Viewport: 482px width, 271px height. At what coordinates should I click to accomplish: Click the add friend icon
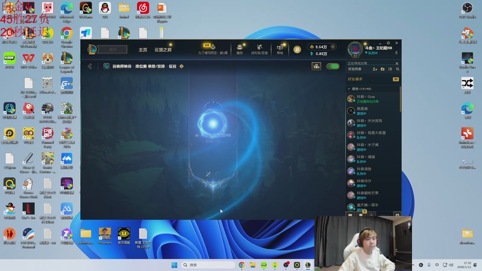(375, 69)
